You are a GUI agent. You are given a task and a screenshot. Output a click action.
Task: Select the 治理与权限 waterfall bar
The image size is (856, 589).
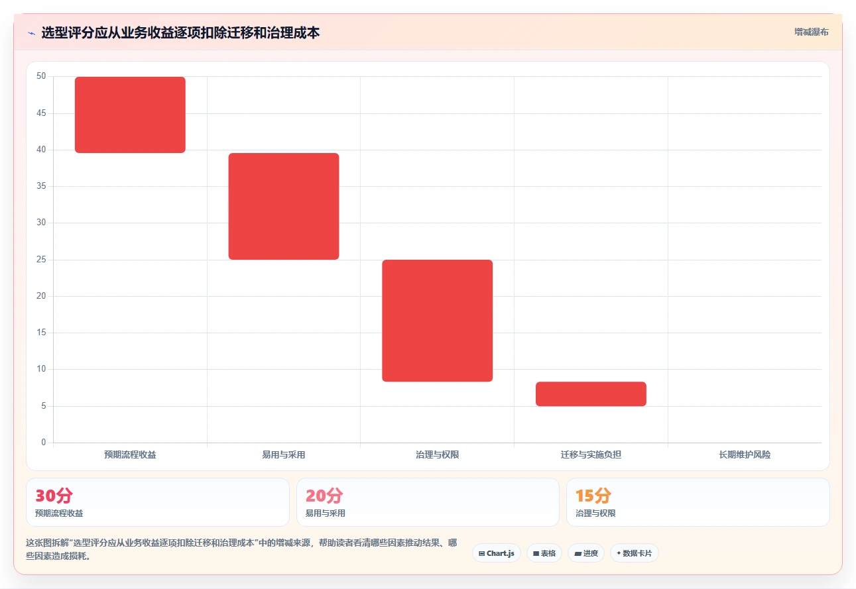point(438,321)
